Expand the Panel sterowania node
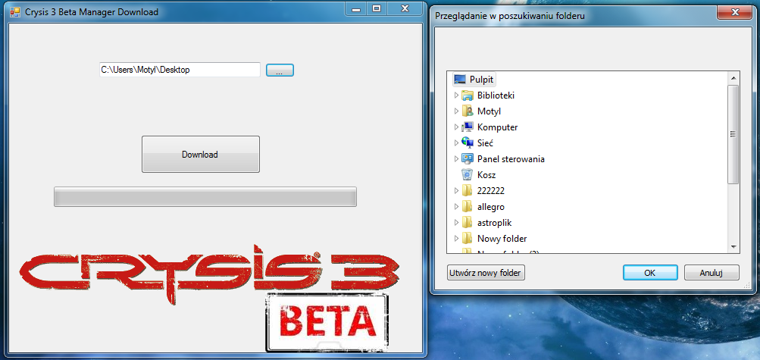This screenshot has width=760, height=360. click(456, 159)
